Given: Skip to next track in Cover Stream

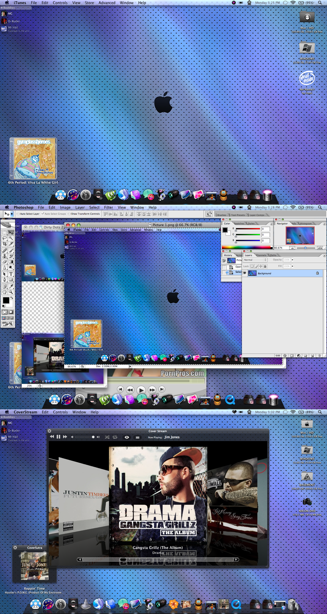Looking at the screenshot, I should point(65,437).
